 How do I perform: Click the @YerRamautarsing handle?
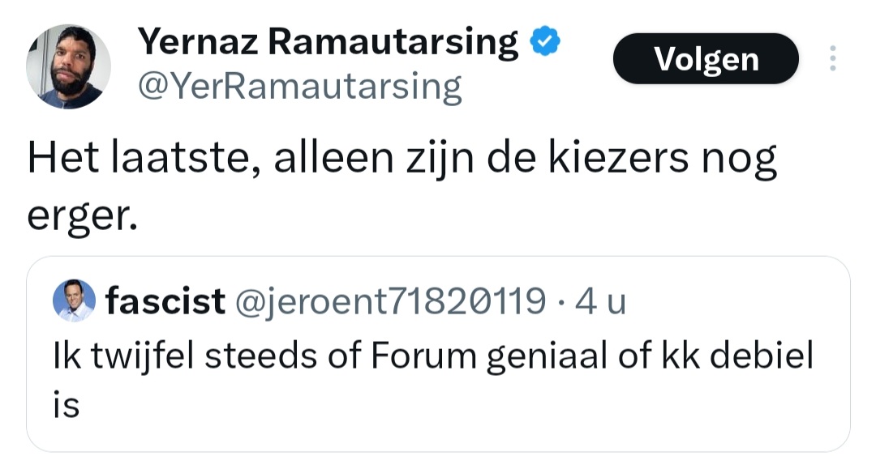(x=300, y=86)
